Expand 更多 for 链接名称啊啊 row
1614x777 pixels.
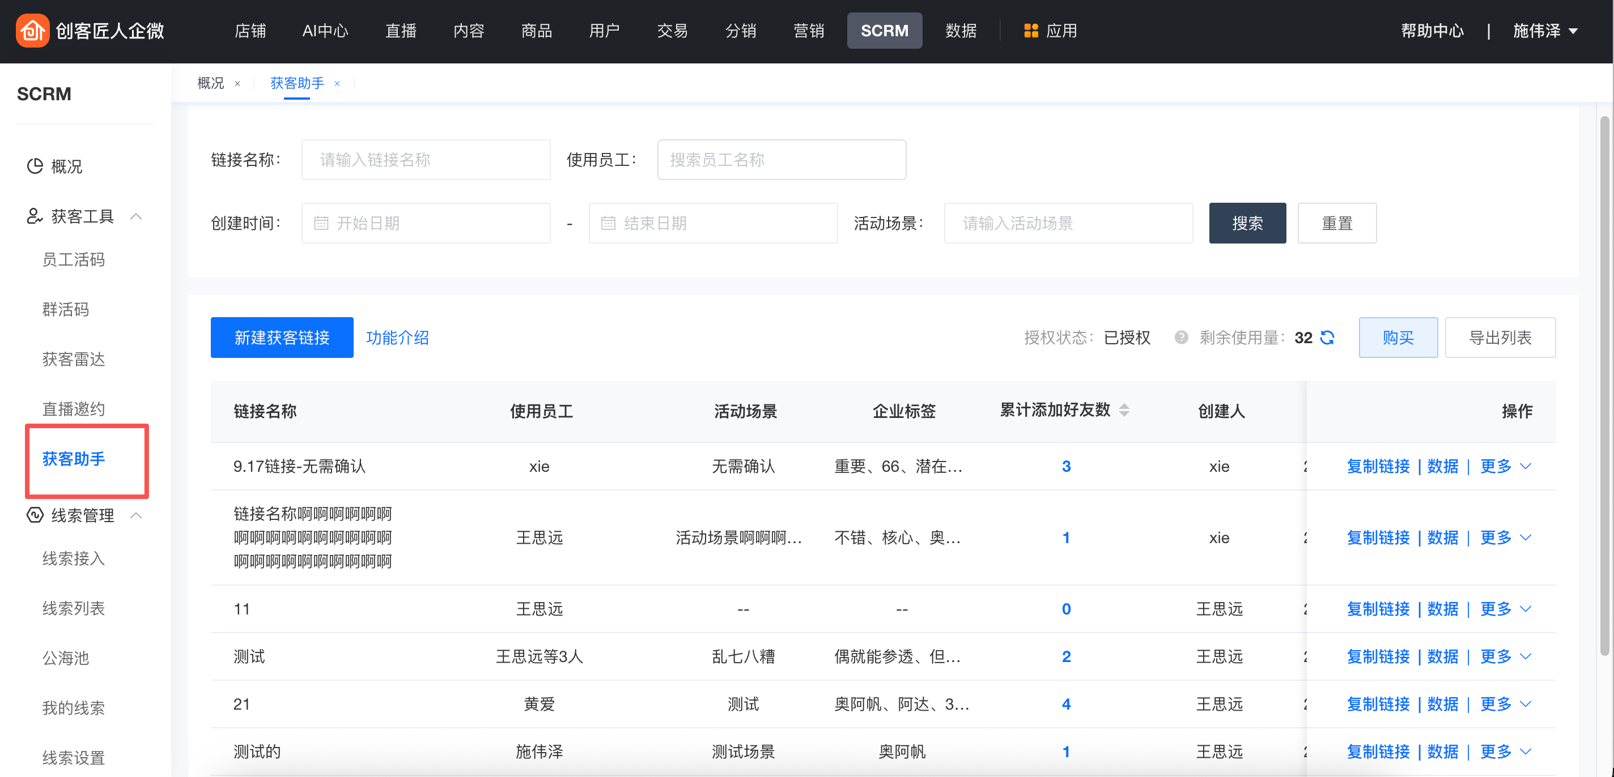(1506, 537)
